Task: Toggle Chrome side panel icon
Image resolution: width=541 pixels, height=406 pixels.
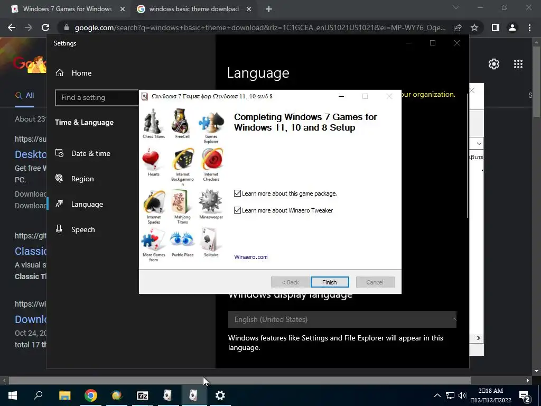Action: (x=496, y=27)
